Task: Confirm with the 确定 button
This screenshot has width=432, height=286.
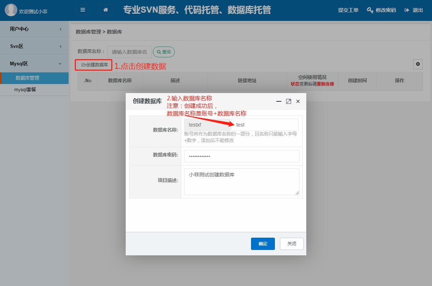Action: 263,244
